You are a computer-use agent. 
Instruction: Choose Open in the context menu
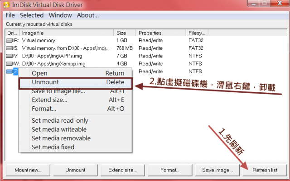pyautogui.click(x=75, y=73)
